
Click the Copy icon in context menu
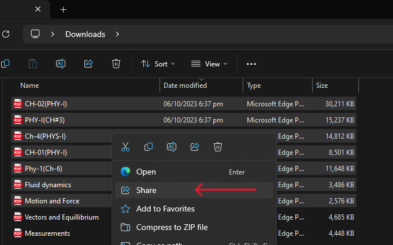149,147
